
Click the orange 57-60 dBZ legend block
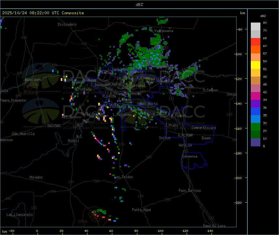point(255,49)
